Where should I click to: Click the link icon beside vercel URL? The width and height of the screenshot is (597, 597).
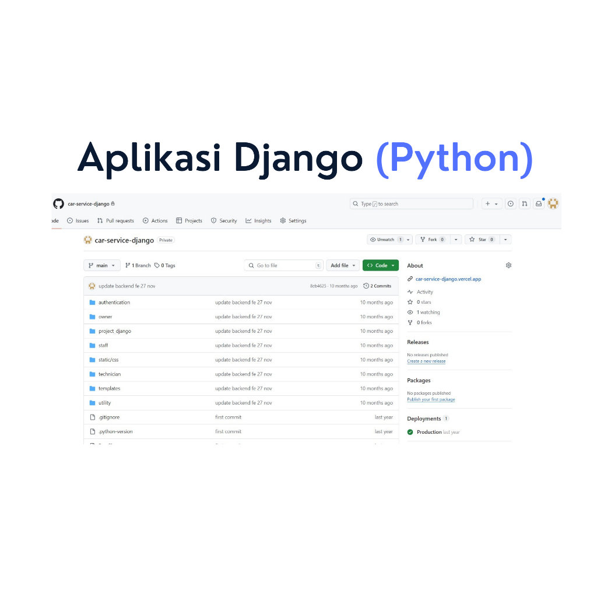[410, 279]
